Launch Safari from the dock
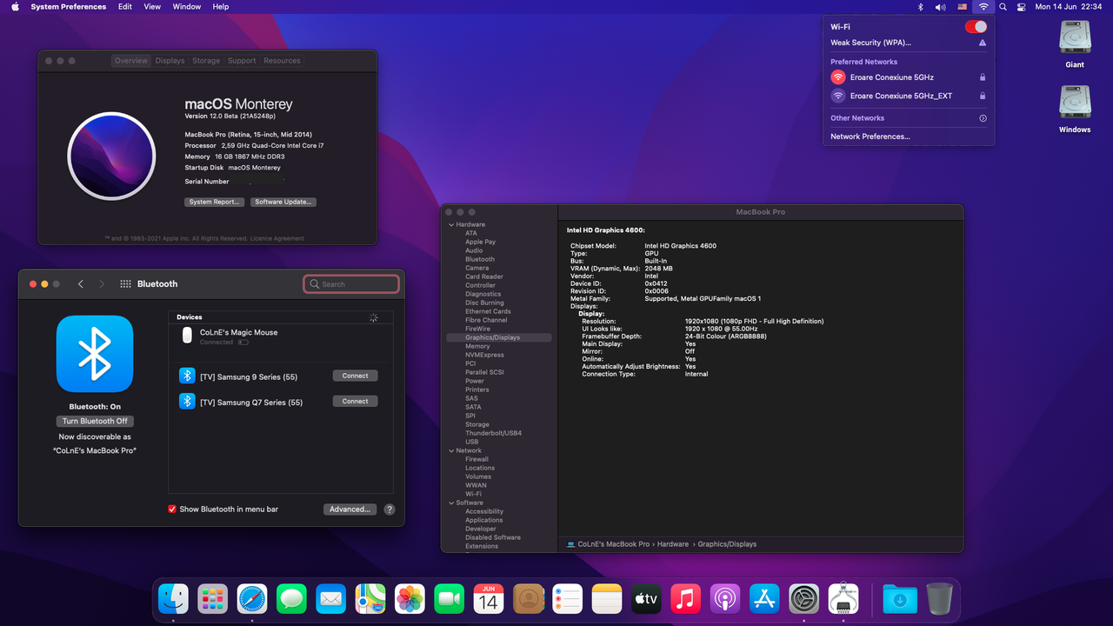 pyautogui.click(x=252, y=598)
